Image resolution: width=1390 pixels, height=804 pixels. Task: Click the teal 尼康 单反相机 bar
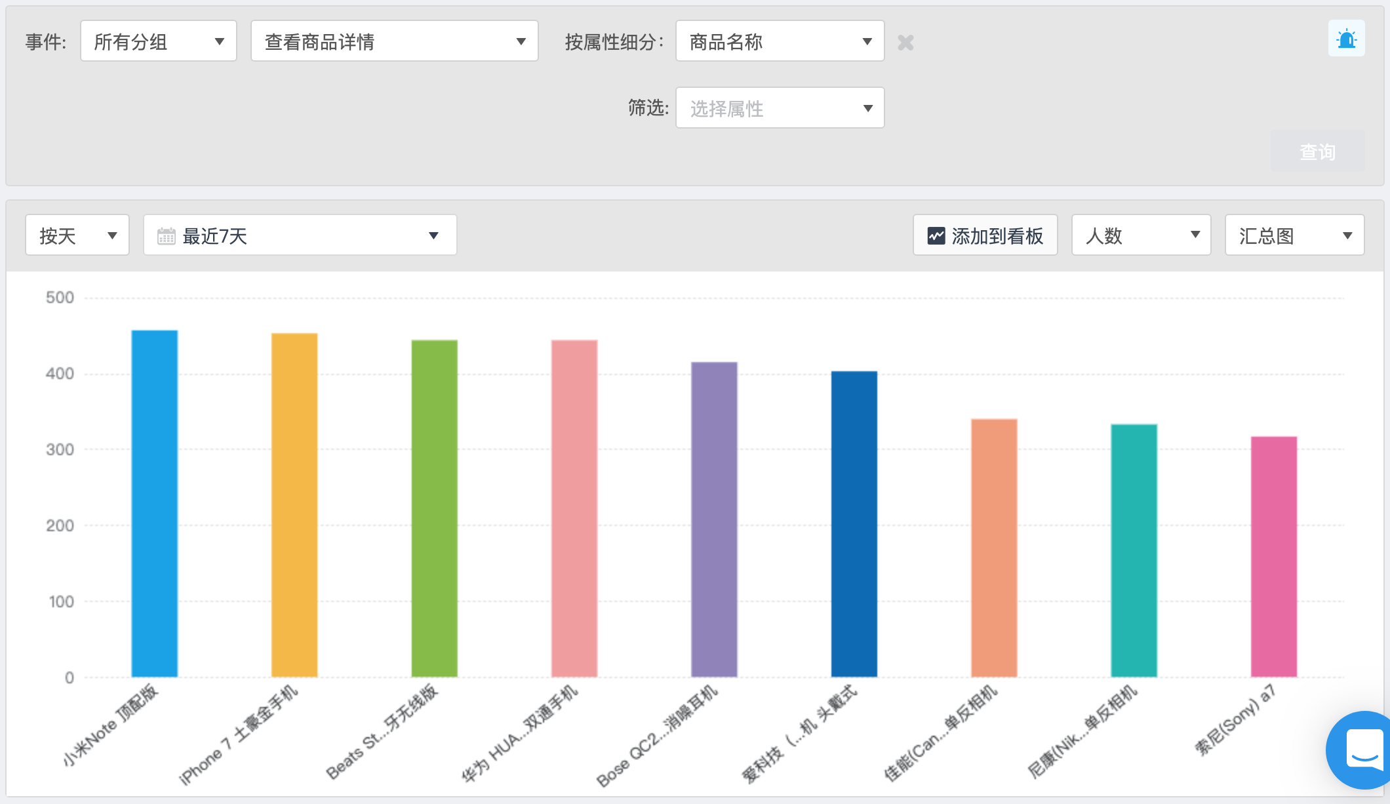[1134, 551]
